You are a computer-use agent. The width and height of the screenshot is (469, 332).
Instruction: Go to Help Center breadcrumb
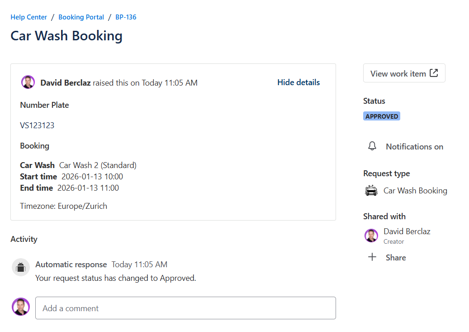pyautogui.click(x=29, y=17)
